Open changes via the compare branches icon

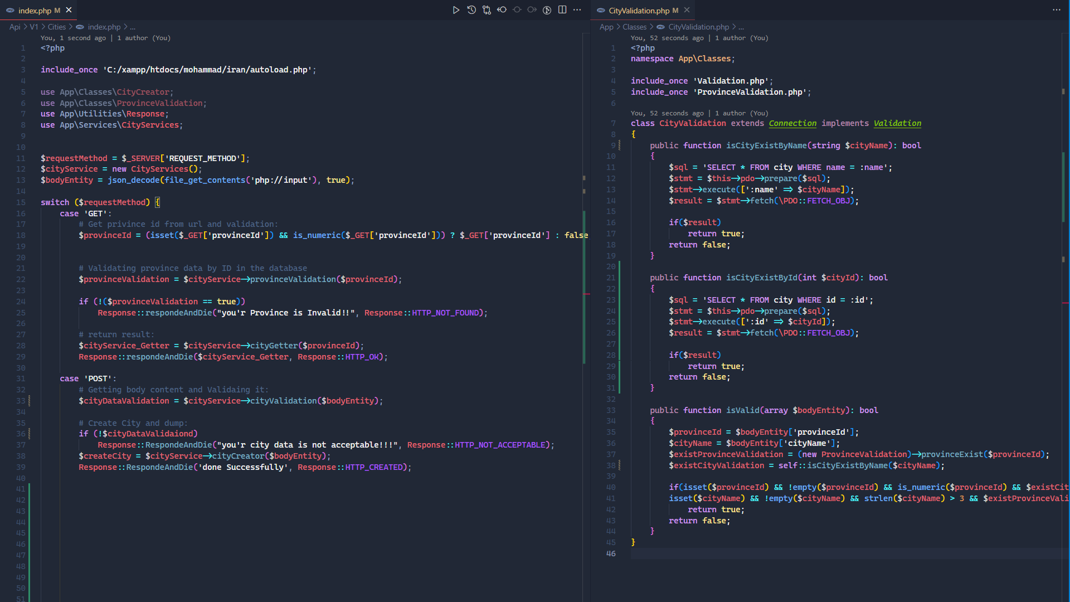coord(487,10)
